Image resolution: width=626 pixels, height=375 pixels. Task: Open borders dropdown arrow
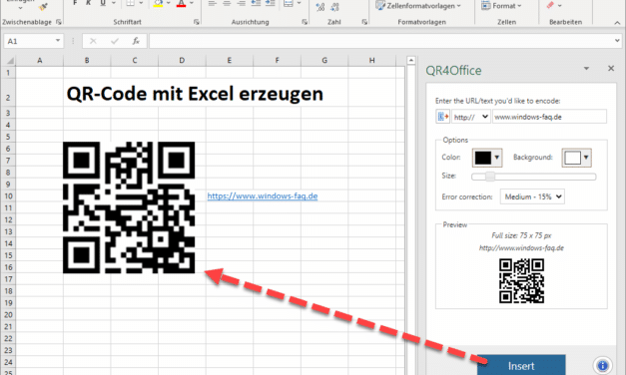tap(141, 4)
